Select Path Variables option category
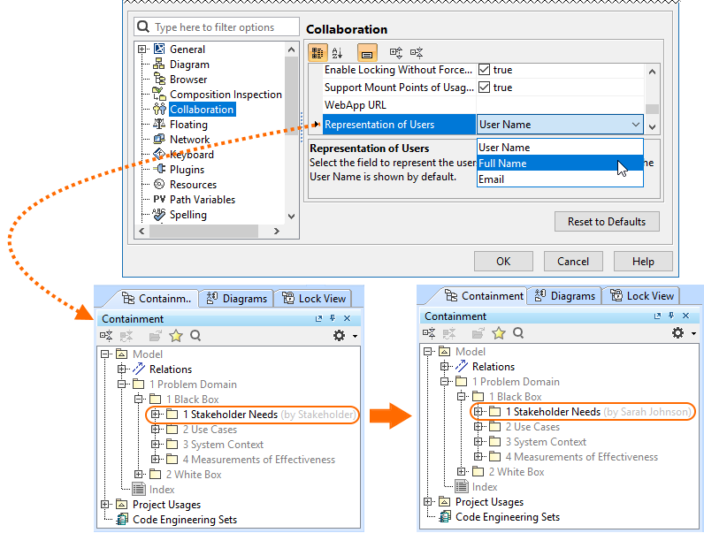 point(202,200)
